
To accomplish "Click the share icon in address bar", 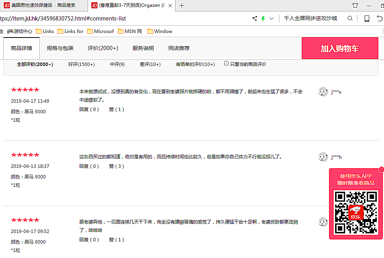I will click(254, 19).
